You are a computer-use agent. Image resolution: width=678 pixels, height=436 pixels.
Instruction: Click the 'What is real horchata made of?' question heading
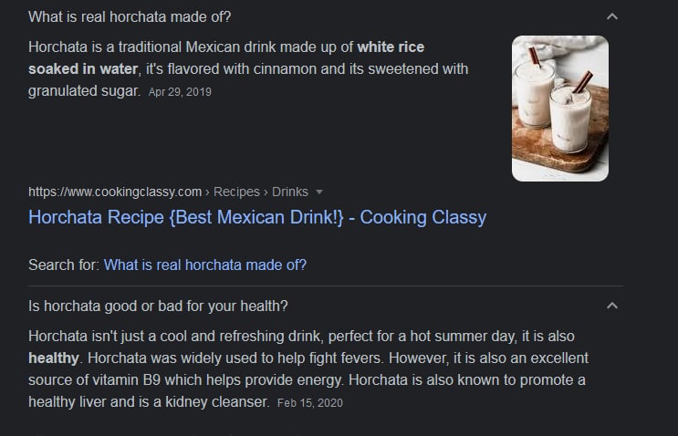[x=130, y=16]
